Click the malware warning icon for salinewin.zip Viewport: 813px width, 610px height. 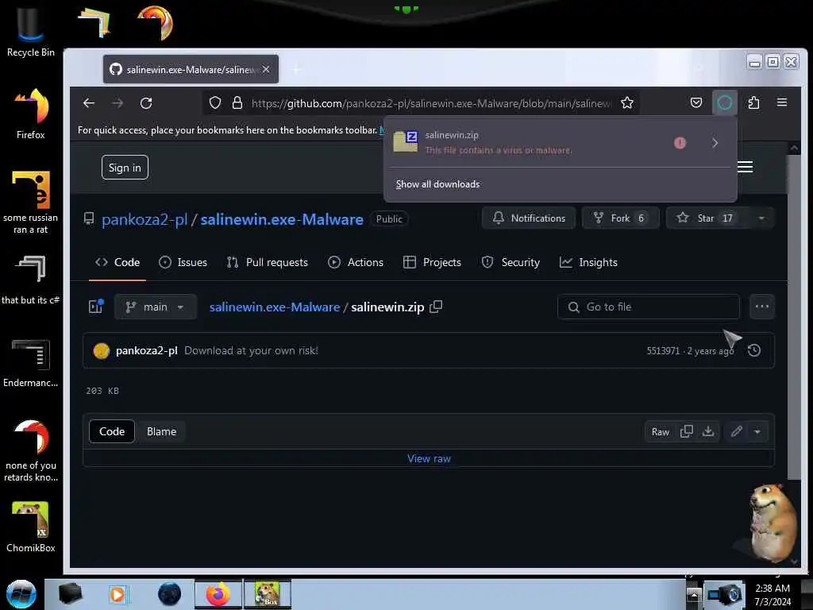tap(680, 143)
